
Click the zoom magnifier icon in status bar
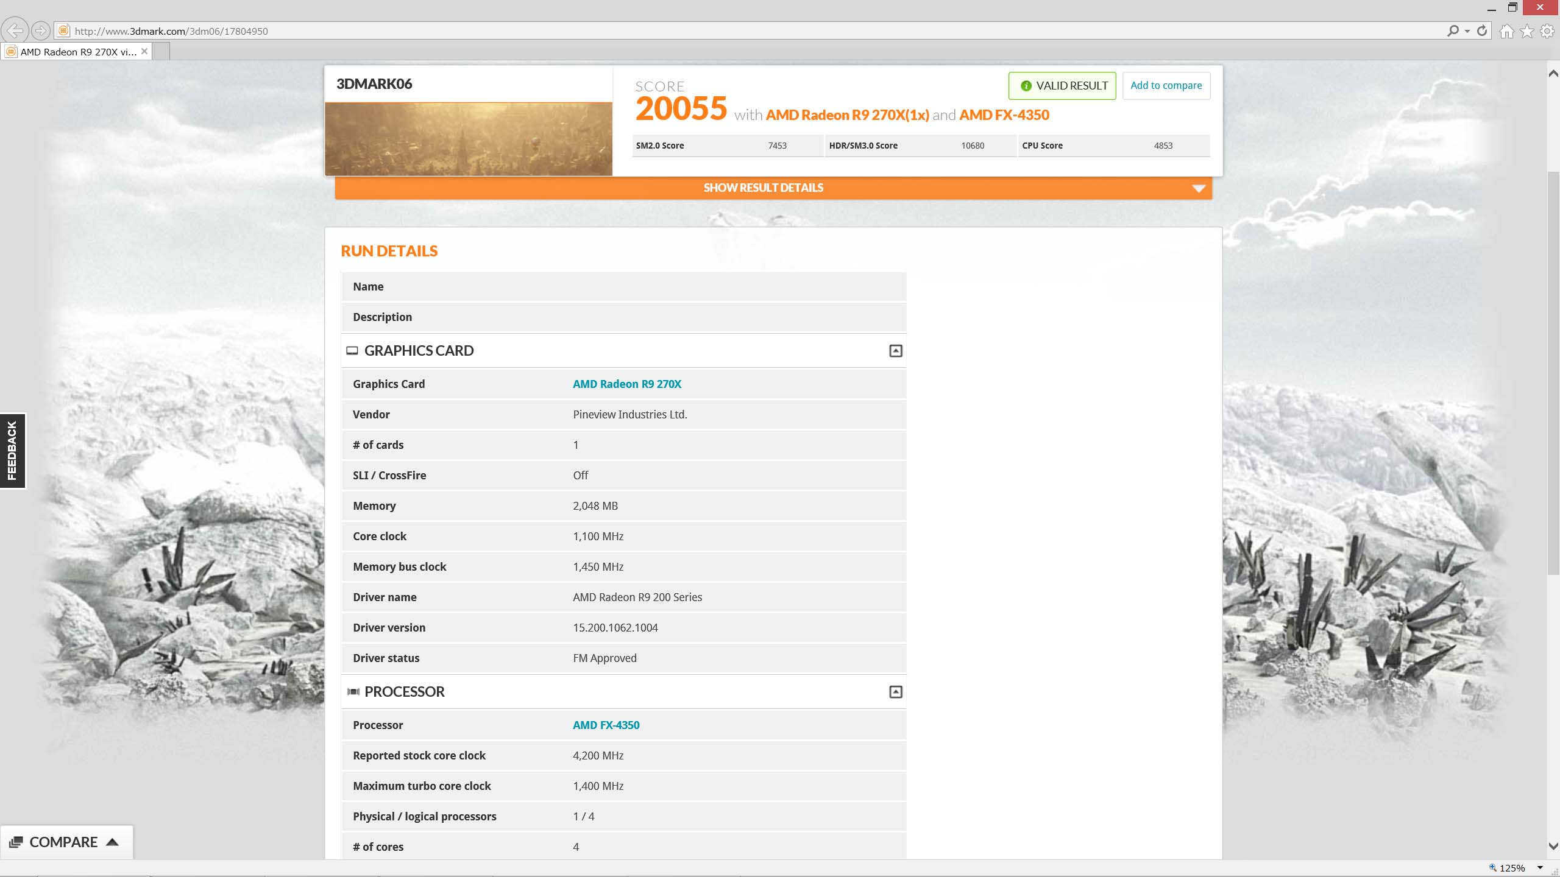coord(1492,868)
